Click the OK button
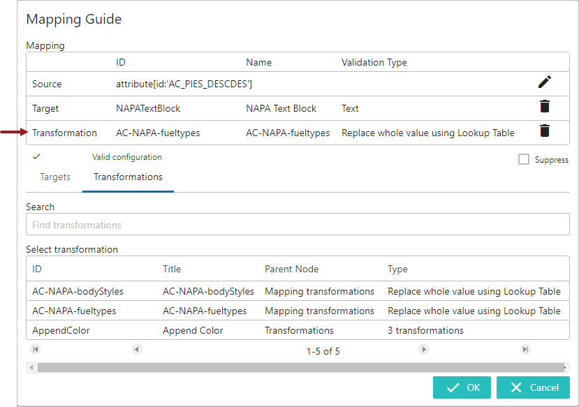This screenshot has width=579, height=407. pos(462,387)
